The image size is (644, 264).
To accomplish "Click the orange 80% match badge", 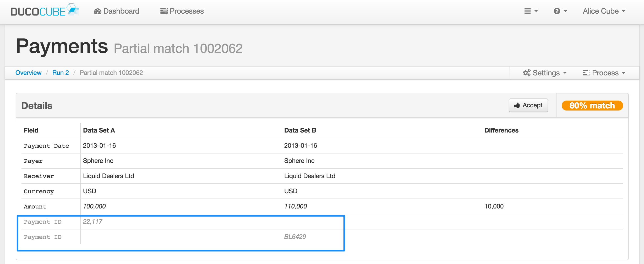I will pos(592,106).
